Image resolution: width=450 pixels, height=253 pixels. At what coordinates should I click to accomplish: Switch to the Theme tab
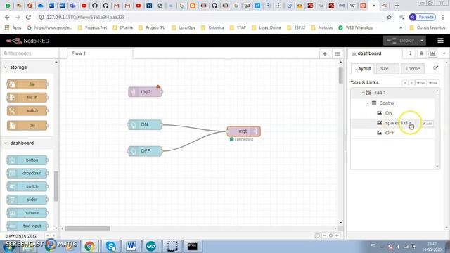pyautogui.click(x=412, y=69)
